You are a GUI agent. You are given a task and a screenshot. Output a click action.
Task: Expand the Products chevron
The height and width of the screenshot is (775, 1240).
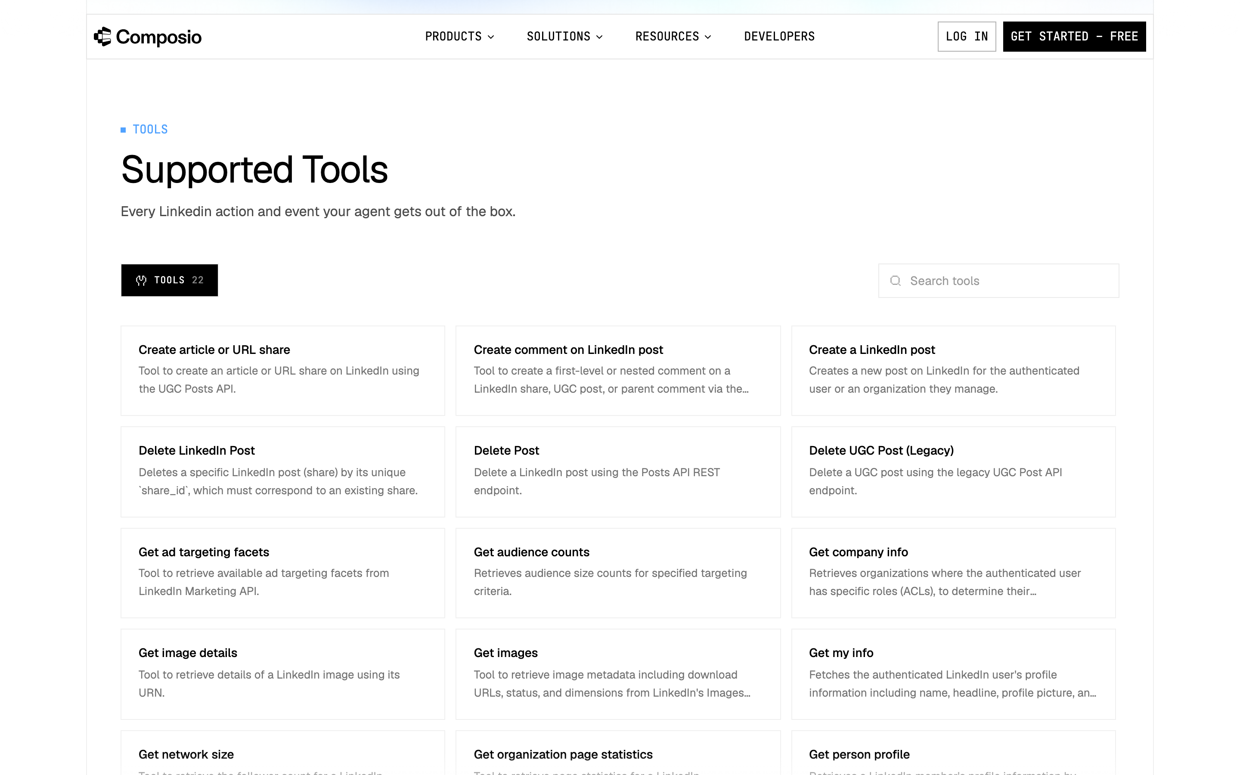491,37
